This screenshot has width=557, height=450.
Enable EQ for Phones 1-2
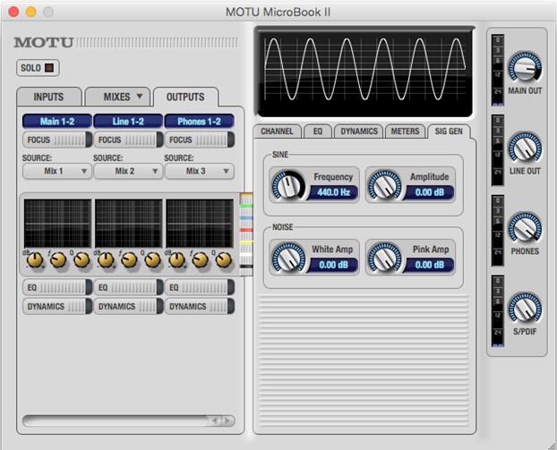pos(200,287)
